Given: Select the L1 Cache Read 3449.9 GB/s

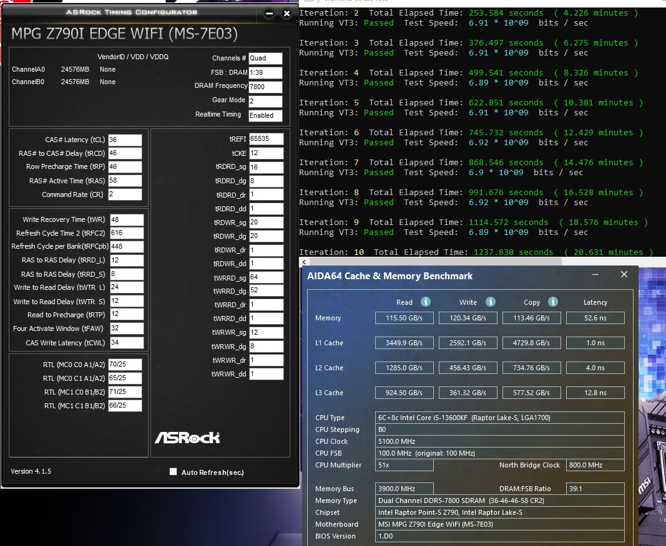Looking at the screenshot, I should (404, 343).
